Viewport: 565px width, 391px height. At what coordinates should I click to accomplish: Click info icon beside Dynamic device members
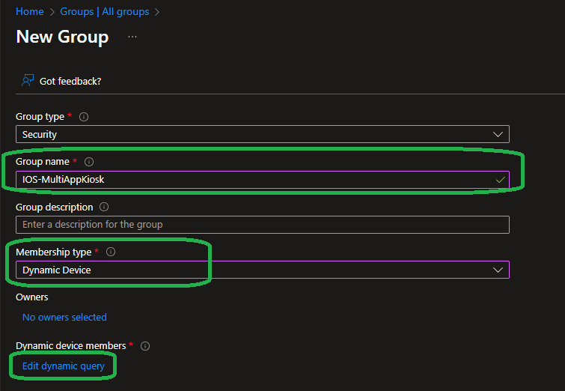(145, 346)
